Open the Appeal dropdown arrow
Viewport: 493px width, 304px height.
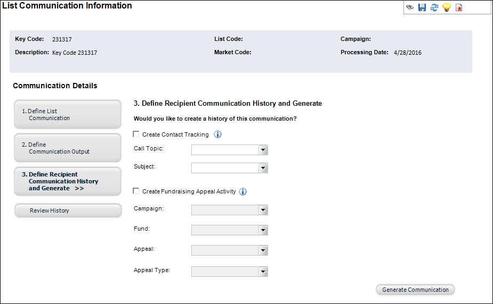[x=263, y=250]
